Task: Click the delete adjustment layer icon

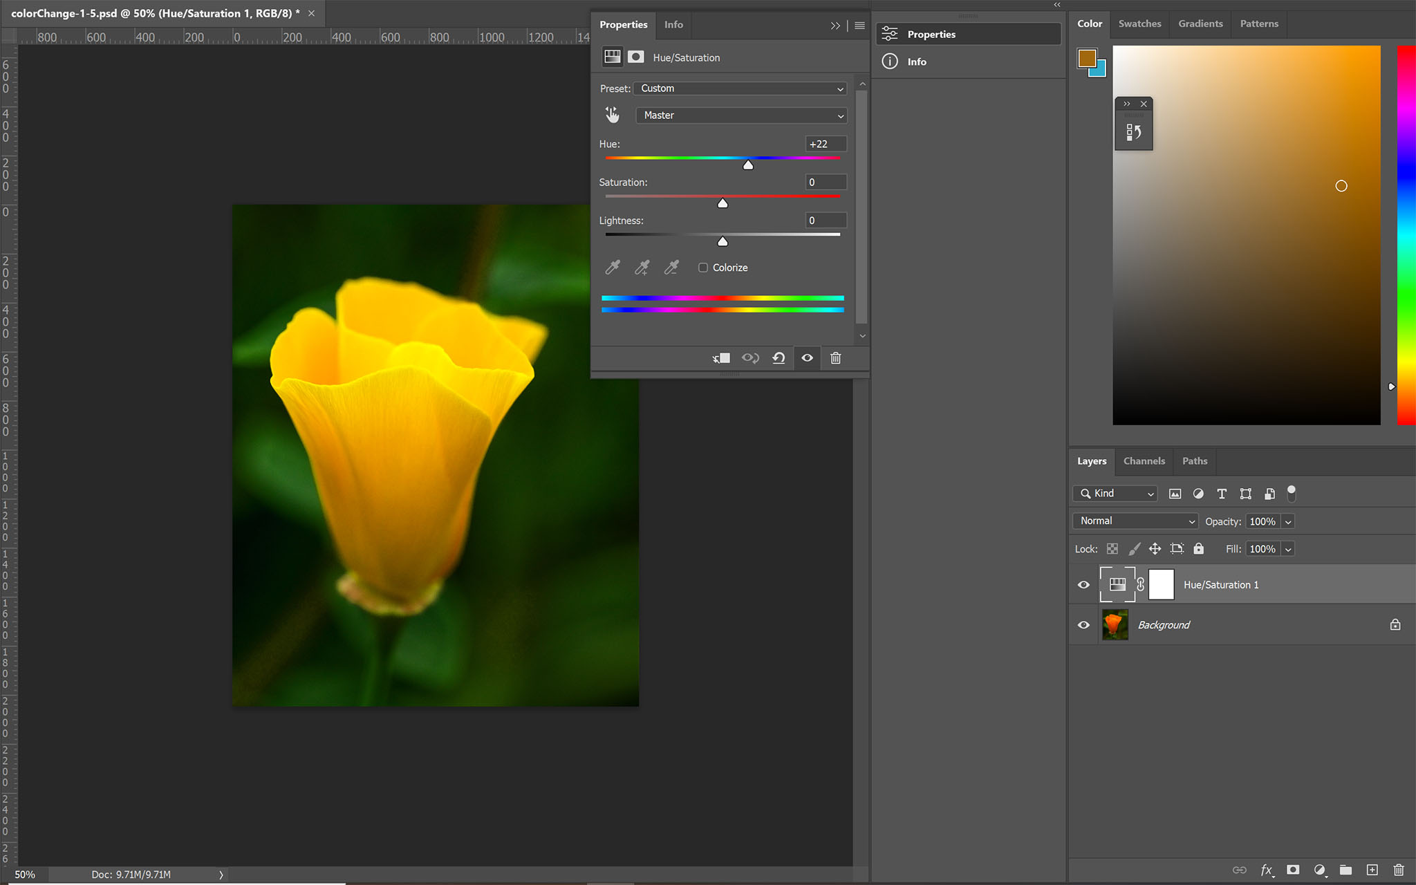Action: 835,358
